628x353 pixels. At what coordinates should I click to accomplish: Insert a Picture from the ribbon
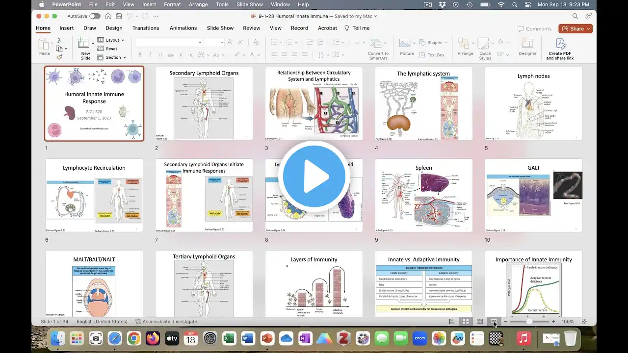click(407, 47)
